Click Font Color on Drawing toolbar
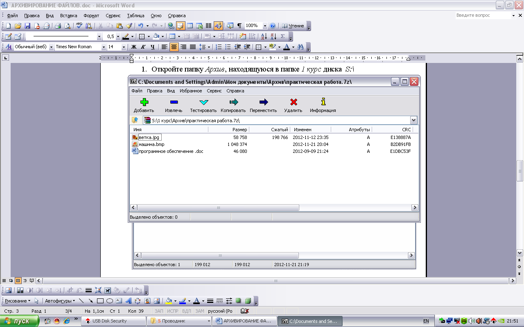 196,301
